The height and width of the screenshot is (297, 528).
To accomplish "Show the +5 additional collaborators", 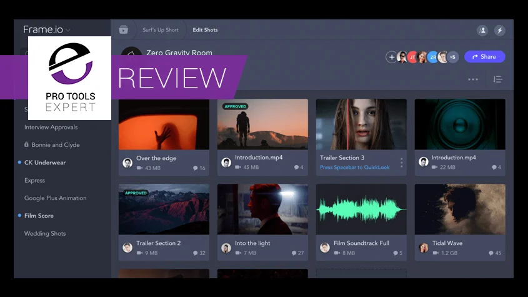I will pyautogui.click(x=453, y=57).
